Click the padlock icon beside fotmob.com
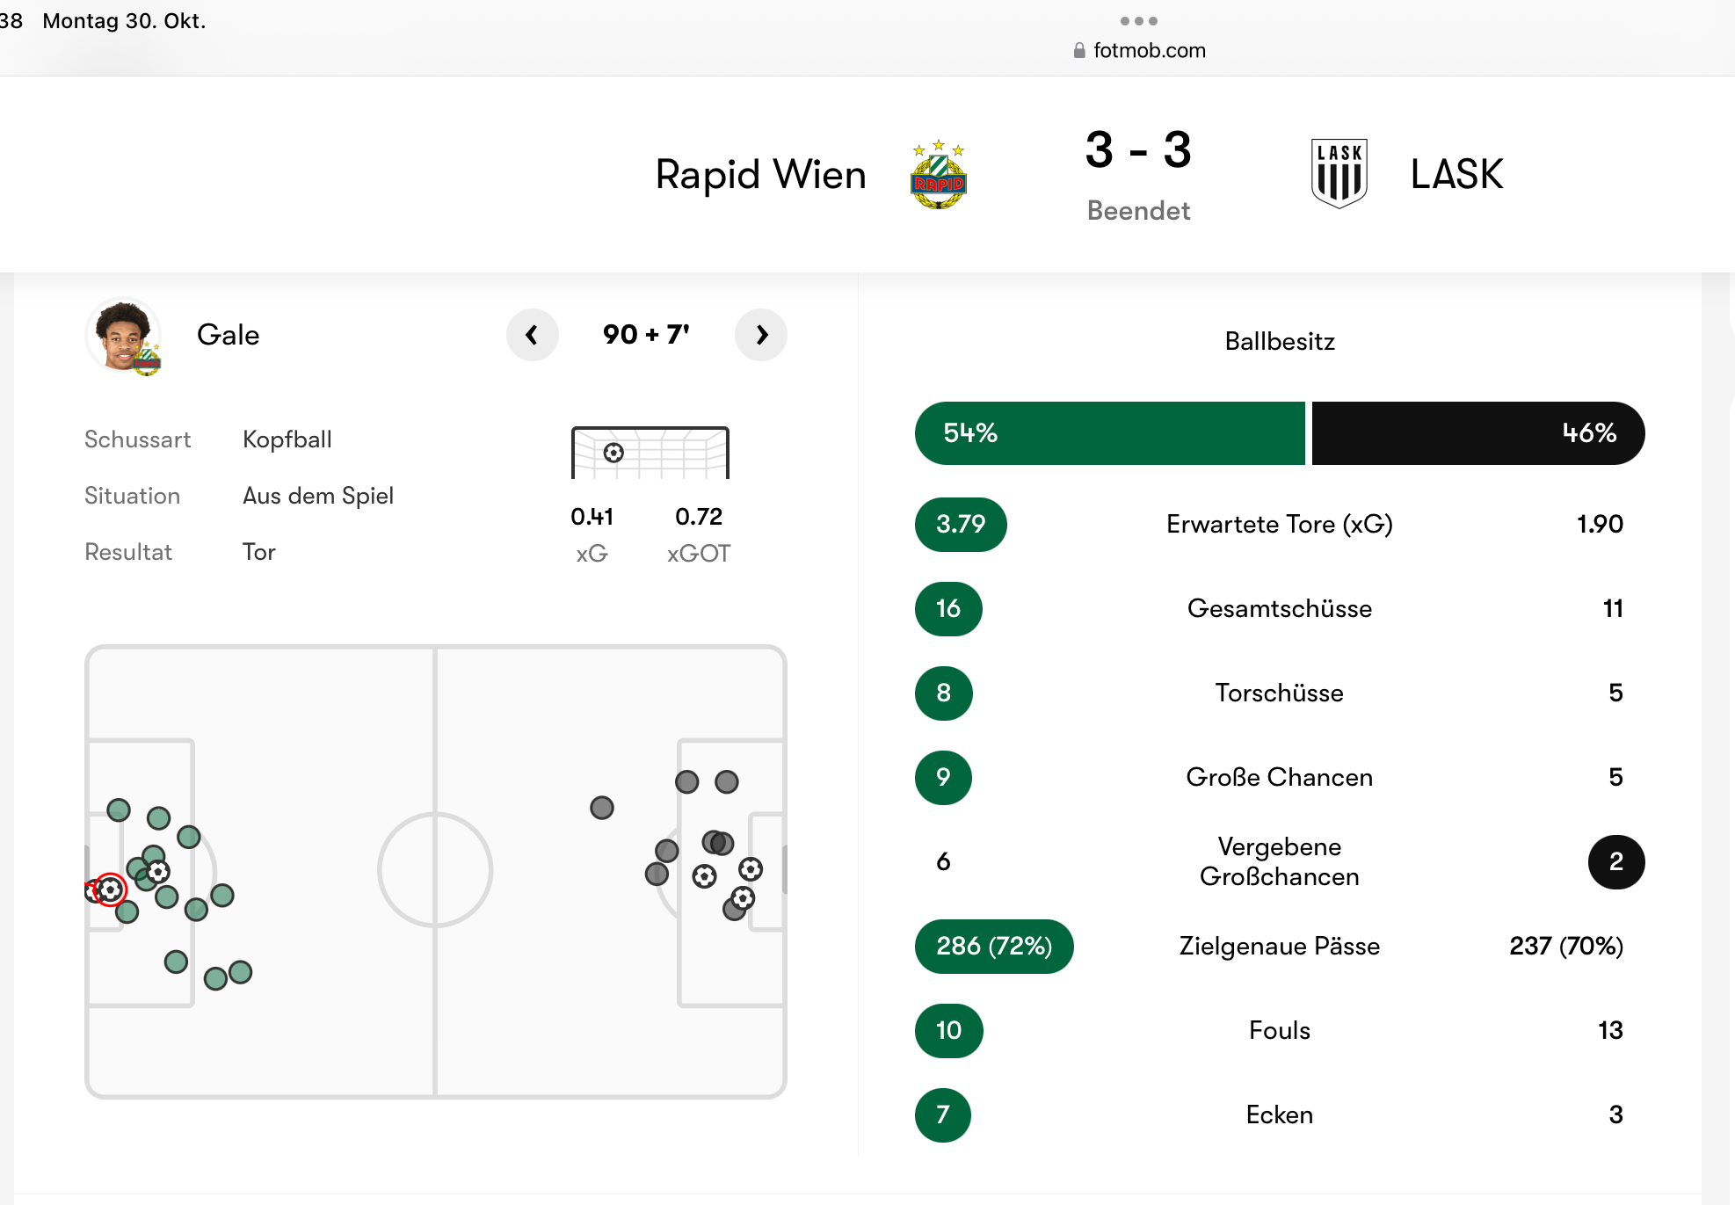The image size is (1735, 1205). tap(1079, 51)
